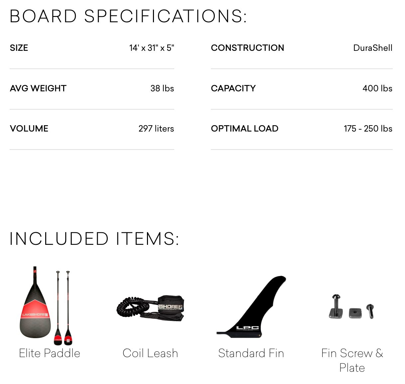Select the Standard Fin label
405x384 pixels.
coord(251,353)
